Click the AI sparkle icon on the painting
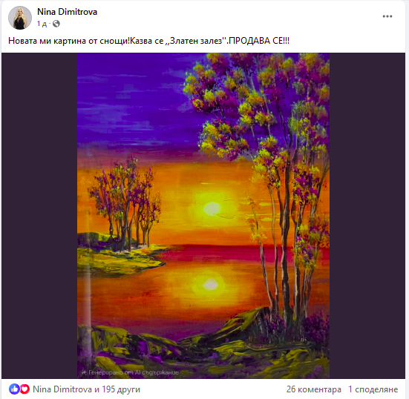 [x=84, y=372]
